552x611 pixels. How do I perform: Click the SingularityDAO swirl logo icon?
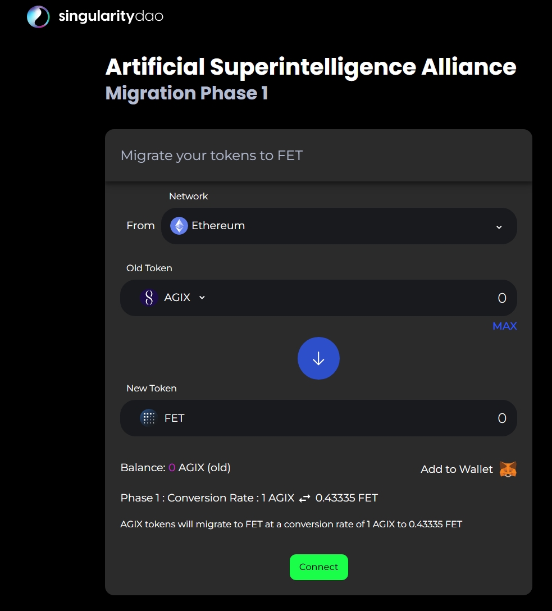click(38, 17)
